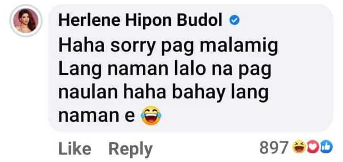Click the line 'Lang naman lalo na pag'
The height and width of the screenshot is (162, 343).
pos(164,70)
